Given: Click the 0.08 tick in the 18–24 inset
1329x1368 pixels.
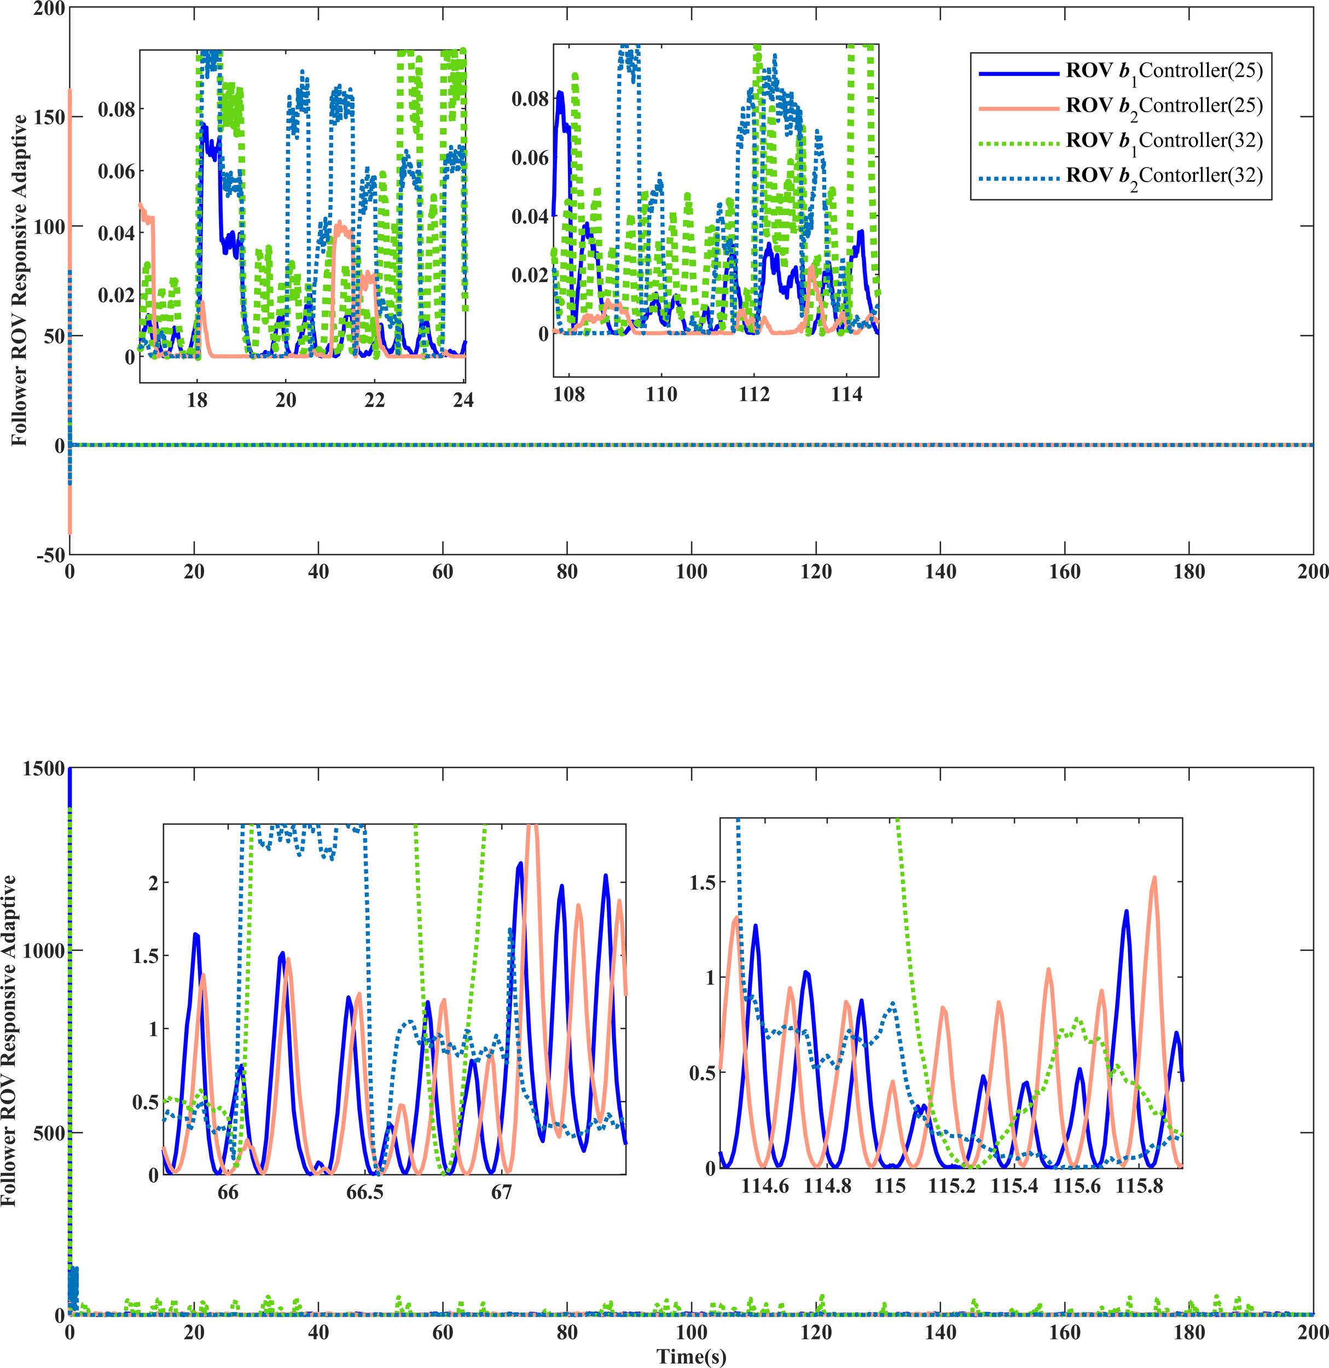Looking at the screenshot, I should 116,109.
